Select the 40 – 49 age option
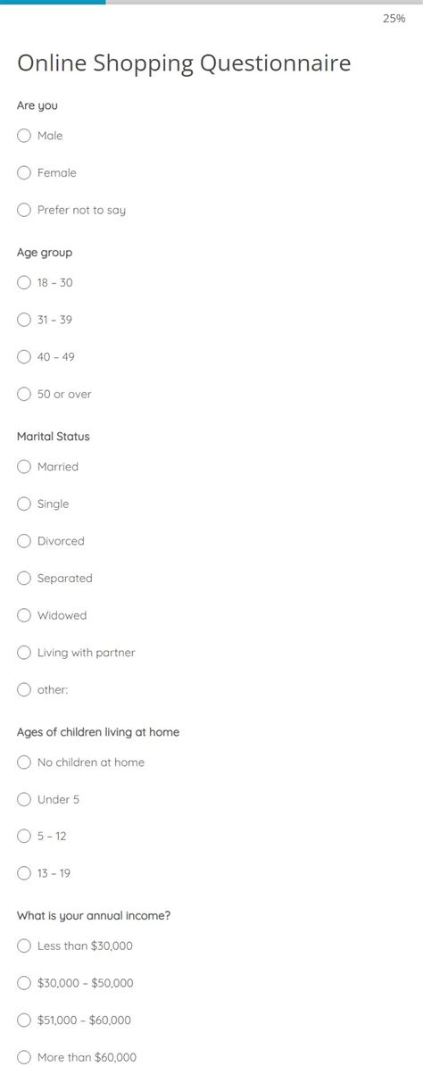423x1075 pixels. click(x=24, y=357)
